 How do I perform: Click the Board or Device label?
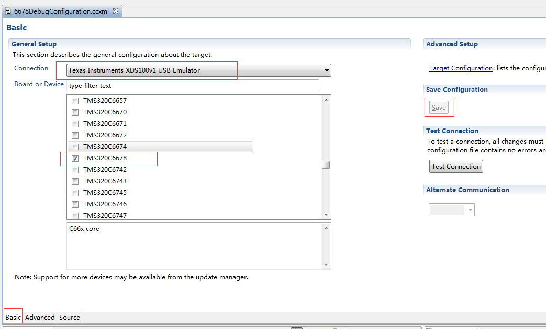[39, 84]
